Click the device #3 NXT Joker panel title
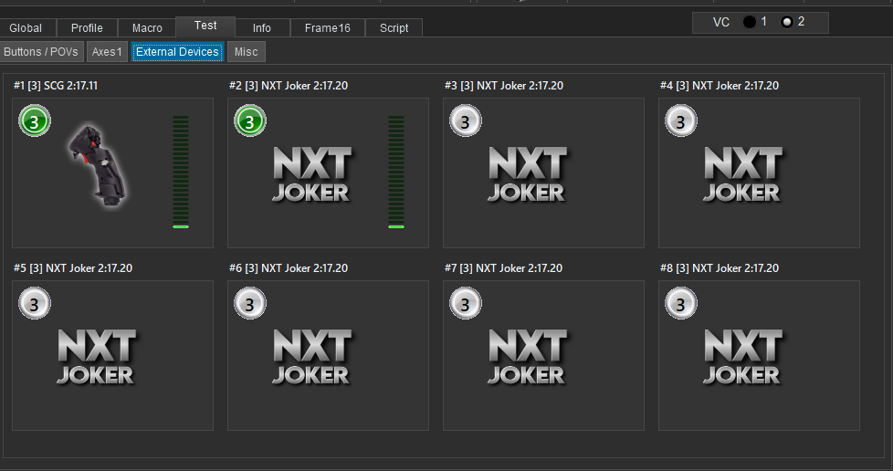The image size is (893, 471). point(504,86)
